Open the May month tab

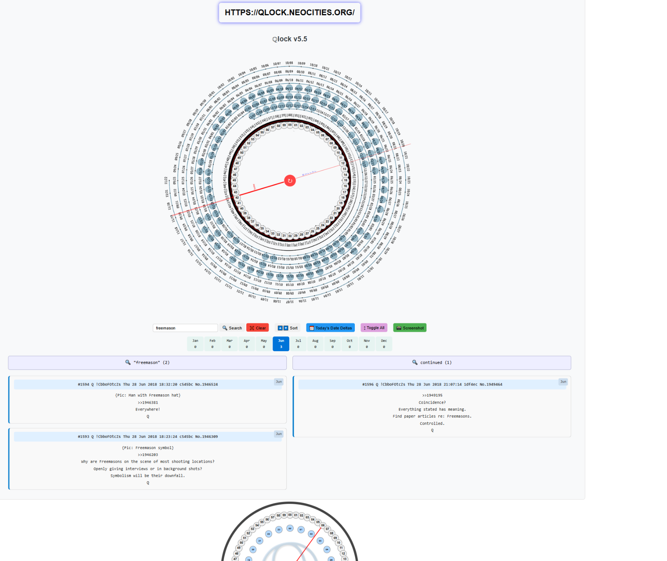coord(264,344)
